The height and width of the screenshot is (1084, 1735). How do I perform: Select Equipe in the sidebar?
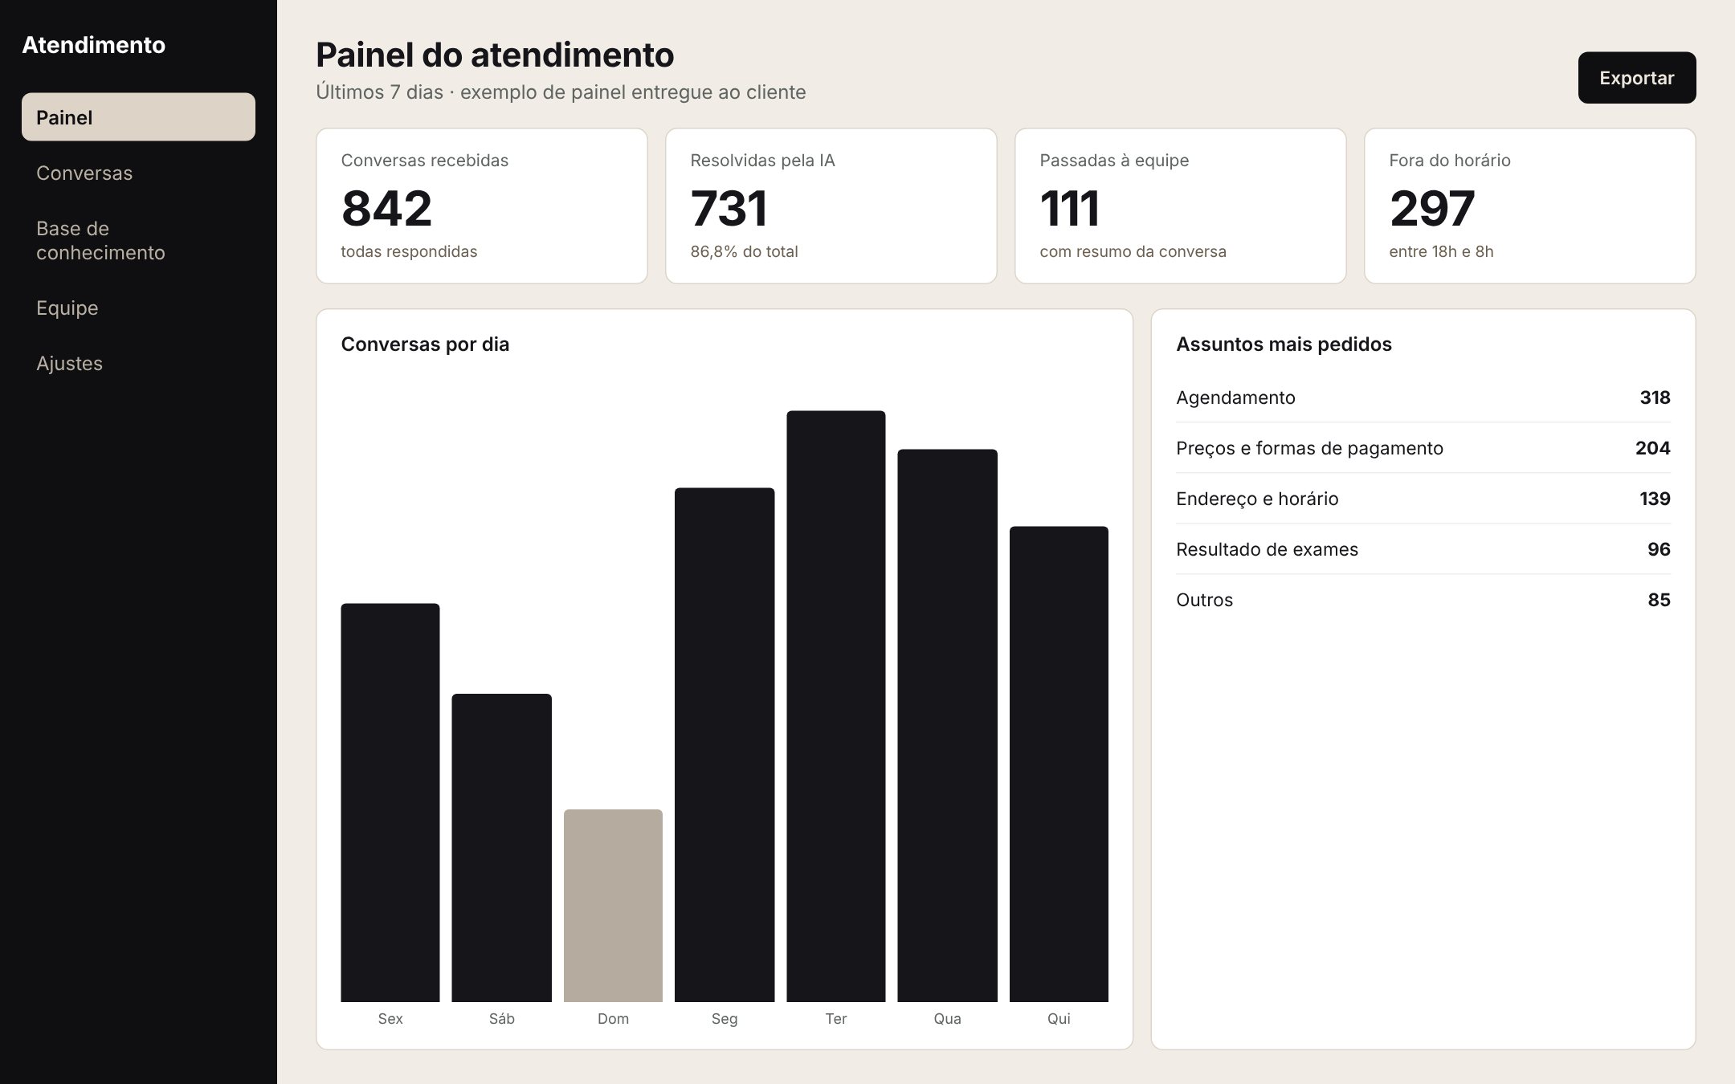138,308
